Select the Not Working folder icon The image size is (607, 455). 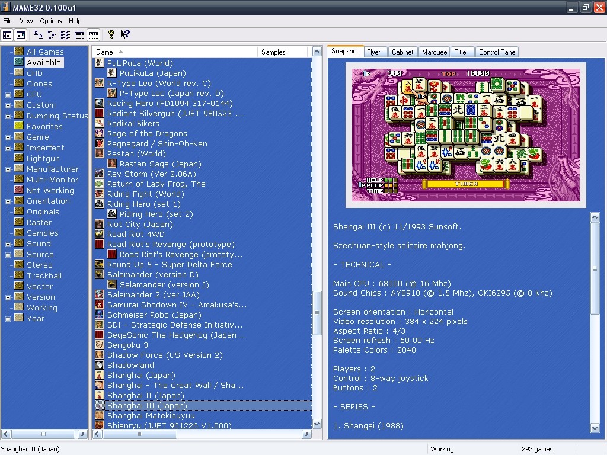click(x=19, y=190)
